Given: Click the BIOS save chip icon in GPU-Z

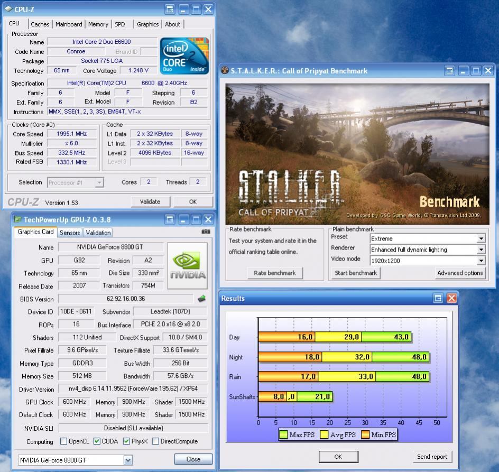Looking at the screenshot, I should point(201,299).
